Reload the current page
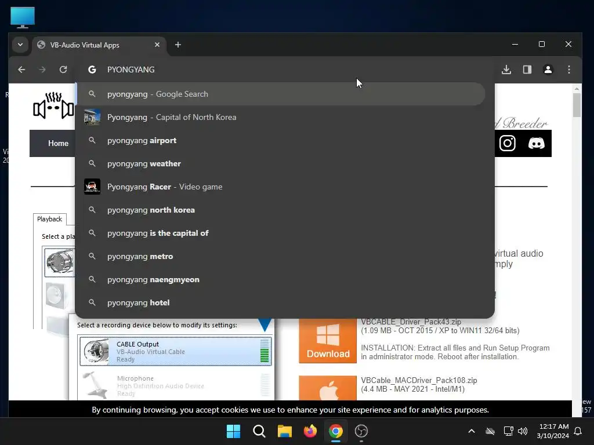594x445 pixels. 63,70
